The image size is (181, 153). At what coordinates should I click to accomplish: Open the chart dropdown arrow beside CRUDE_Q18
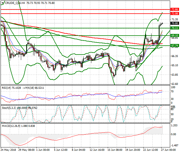point(3,3)
